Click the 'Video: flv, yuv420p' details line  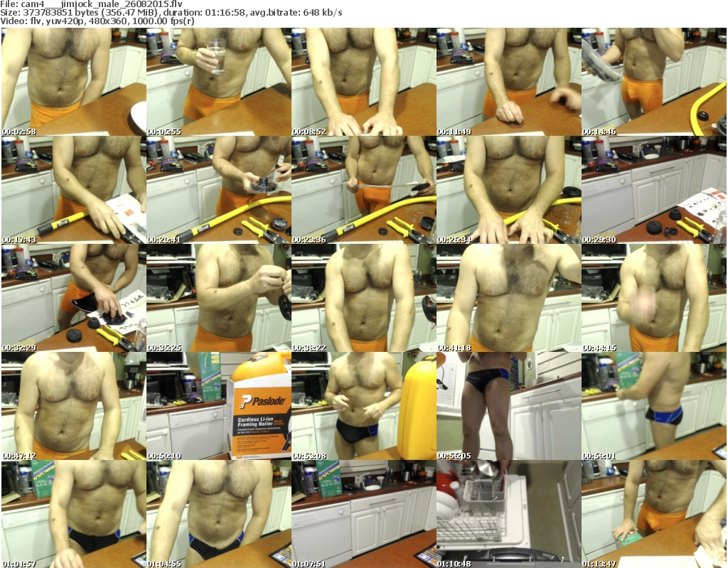97,21
